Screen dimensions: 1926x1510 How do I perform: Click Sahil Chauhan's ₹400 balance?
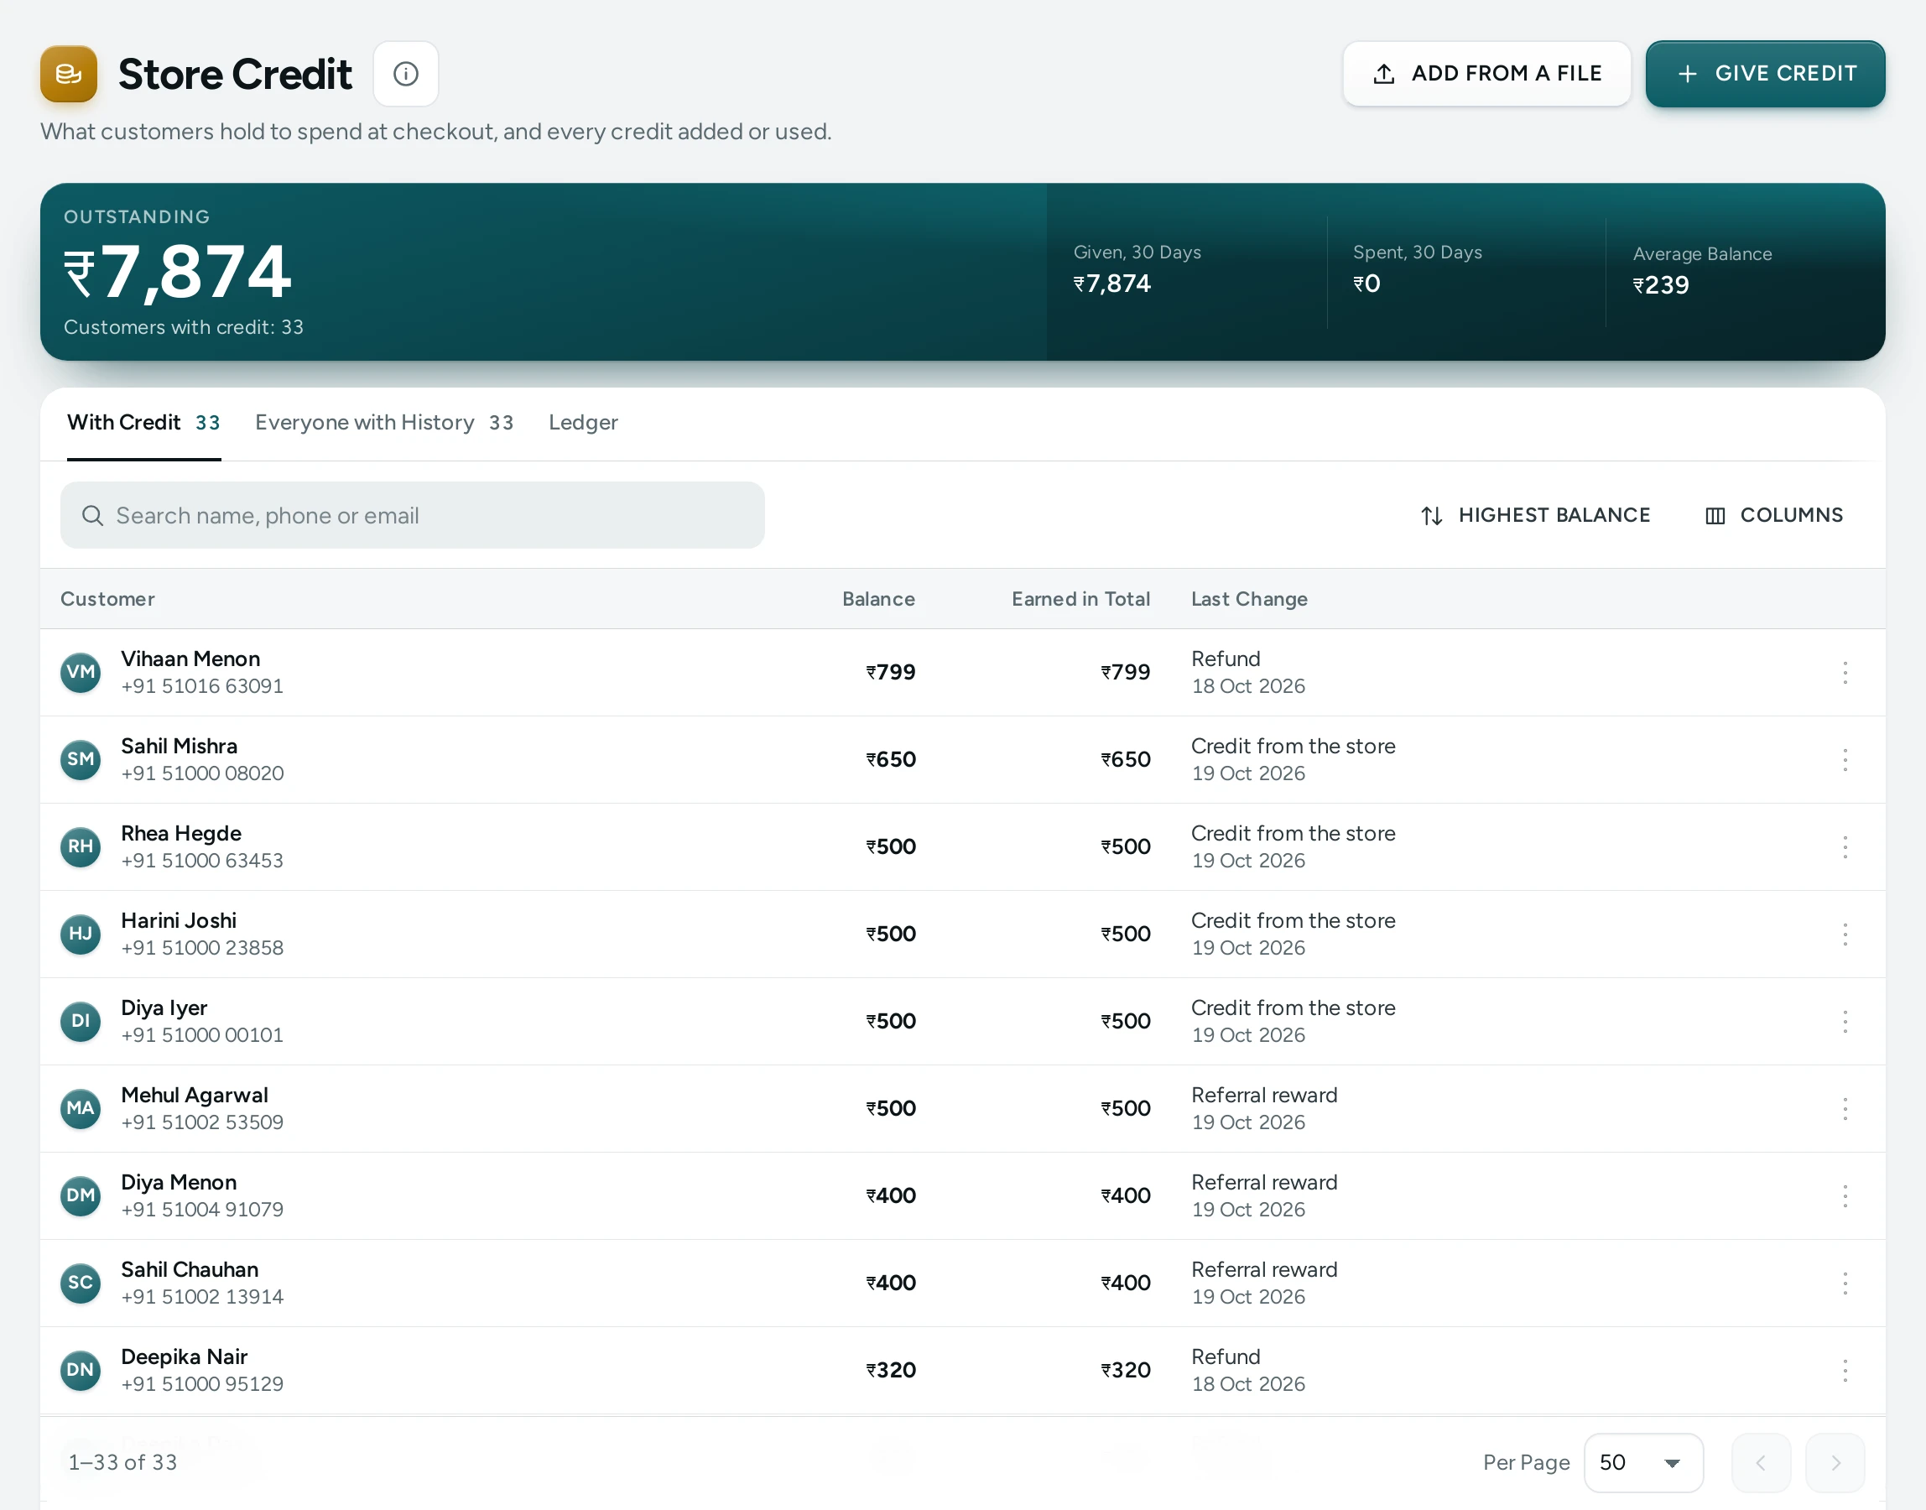[891, 1283]
